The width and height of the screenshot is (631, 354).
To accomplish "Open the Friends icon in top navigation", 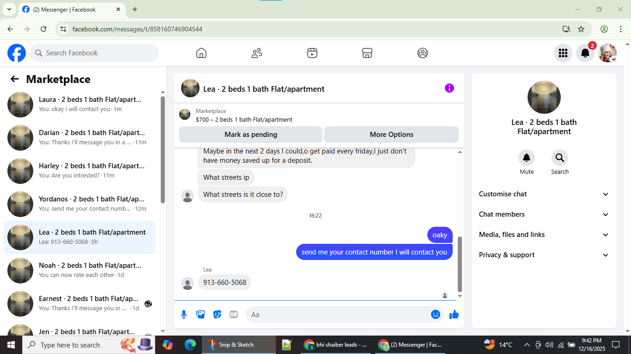I will coord(257,53).
